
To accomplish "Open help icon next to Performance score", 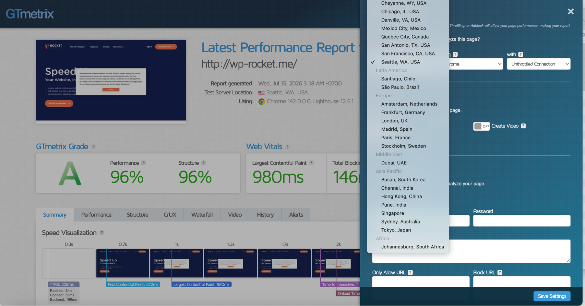I will [x=144, y=163].
